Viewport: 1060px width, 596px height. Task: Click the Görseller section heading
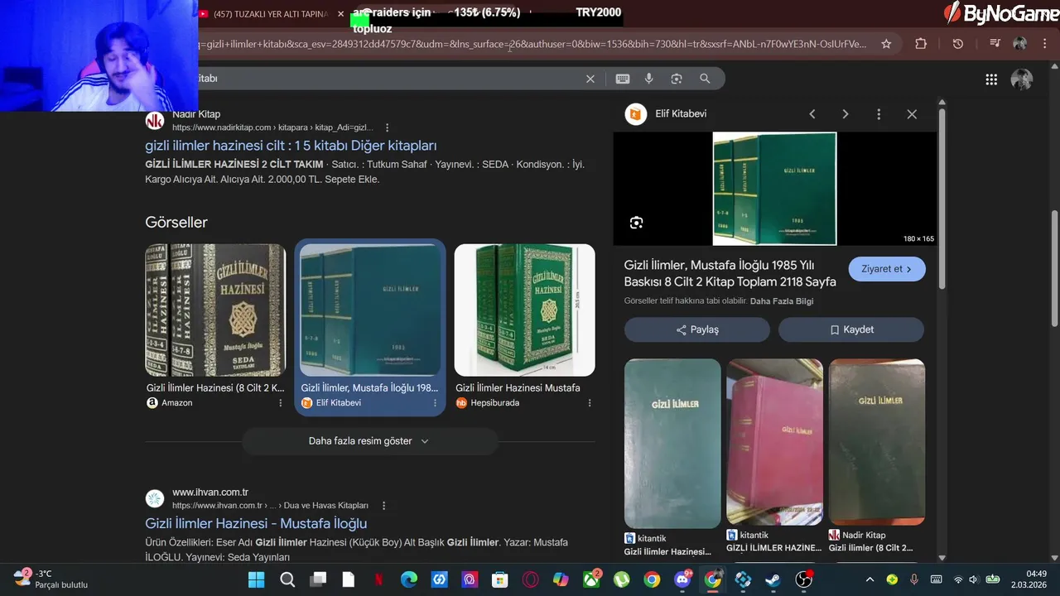(x=176, y=223)
